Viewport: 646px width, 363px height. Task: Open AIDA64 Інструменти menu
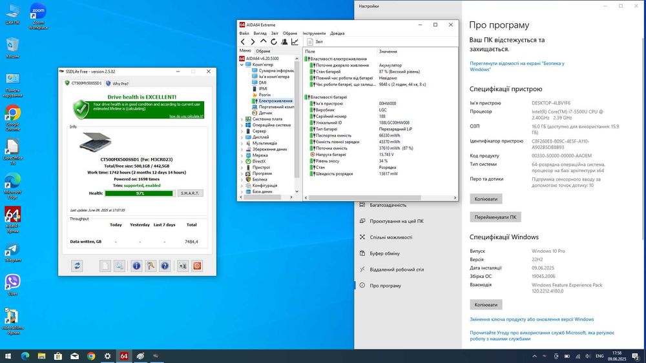point(314,34)
